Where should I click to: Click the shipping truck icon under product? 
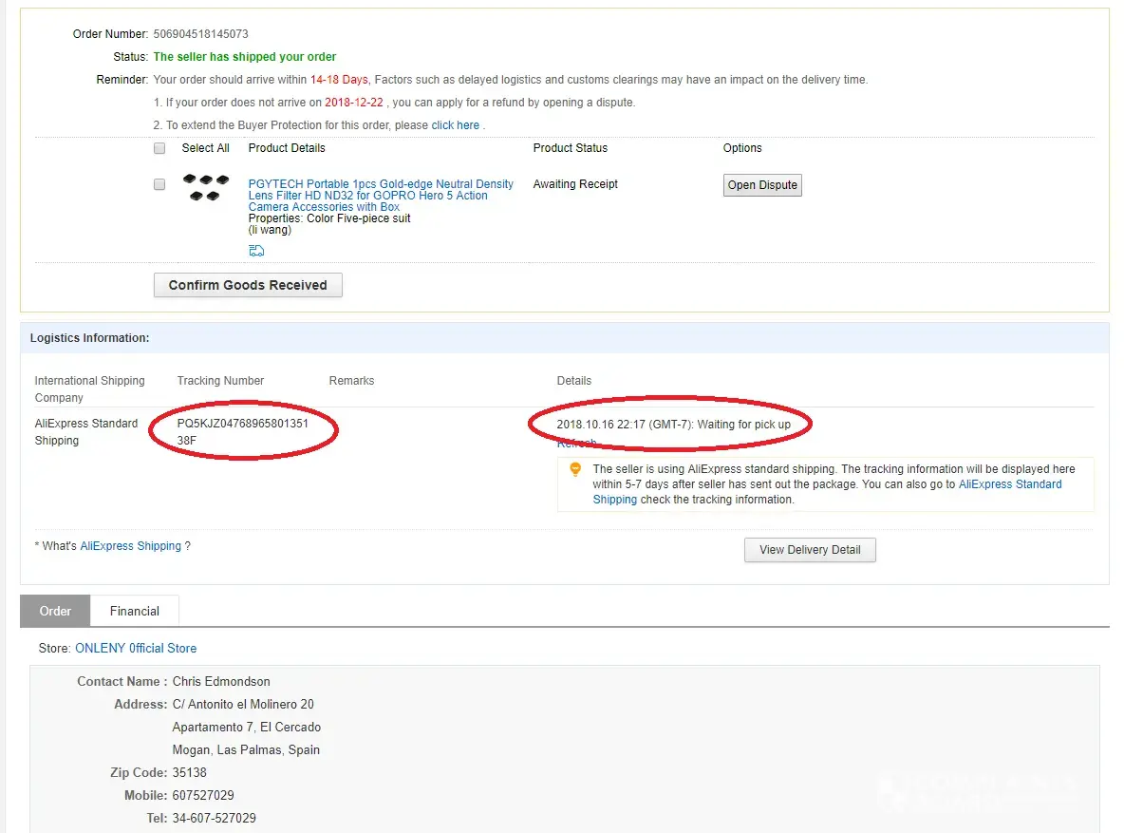[x=256, y=251]
